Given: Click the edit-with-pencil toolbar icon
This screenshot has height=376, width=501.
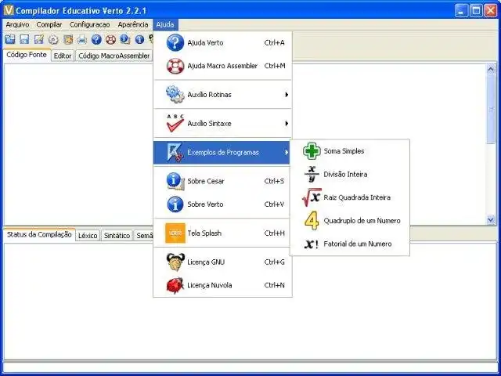Looking at the screenshot, I should click(x=38, y=39).
